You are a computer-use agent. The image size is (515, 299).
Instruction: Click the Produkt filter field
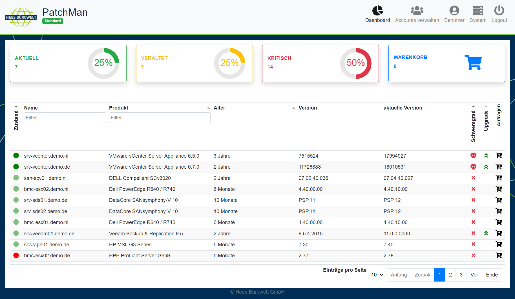coord(160,118)
